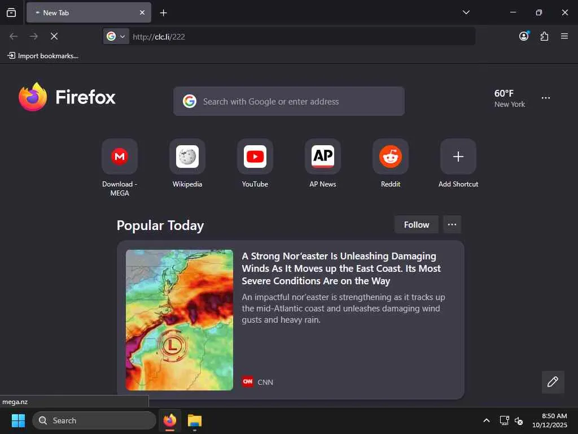Open the Nor'easter article headline
The width and height of the screenshot is (578, 434).
coord(341,268)
